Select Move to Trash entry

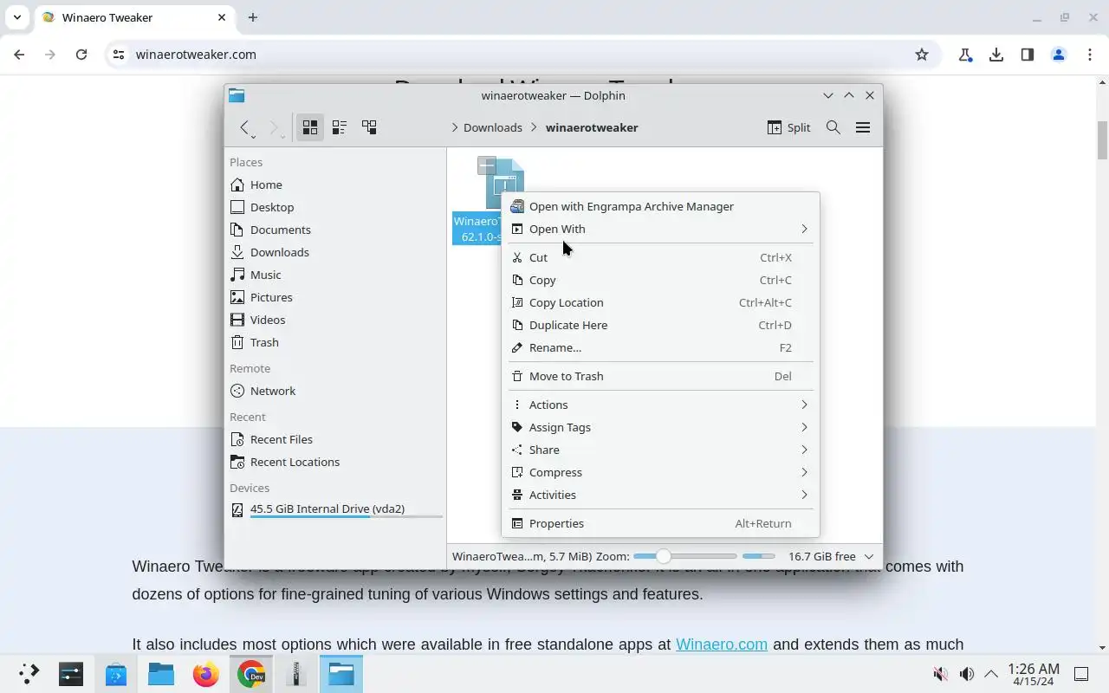(660, 376)
